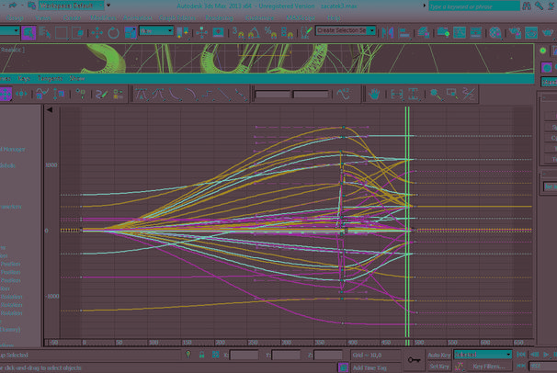Select the Select and Rotate tool
This screenshot has height=373, width=557.
coord(113,31)
